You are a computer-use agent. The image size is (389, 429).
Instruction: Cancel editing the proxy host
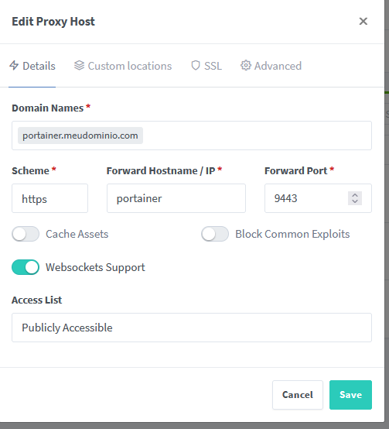(x=298, y=395)
